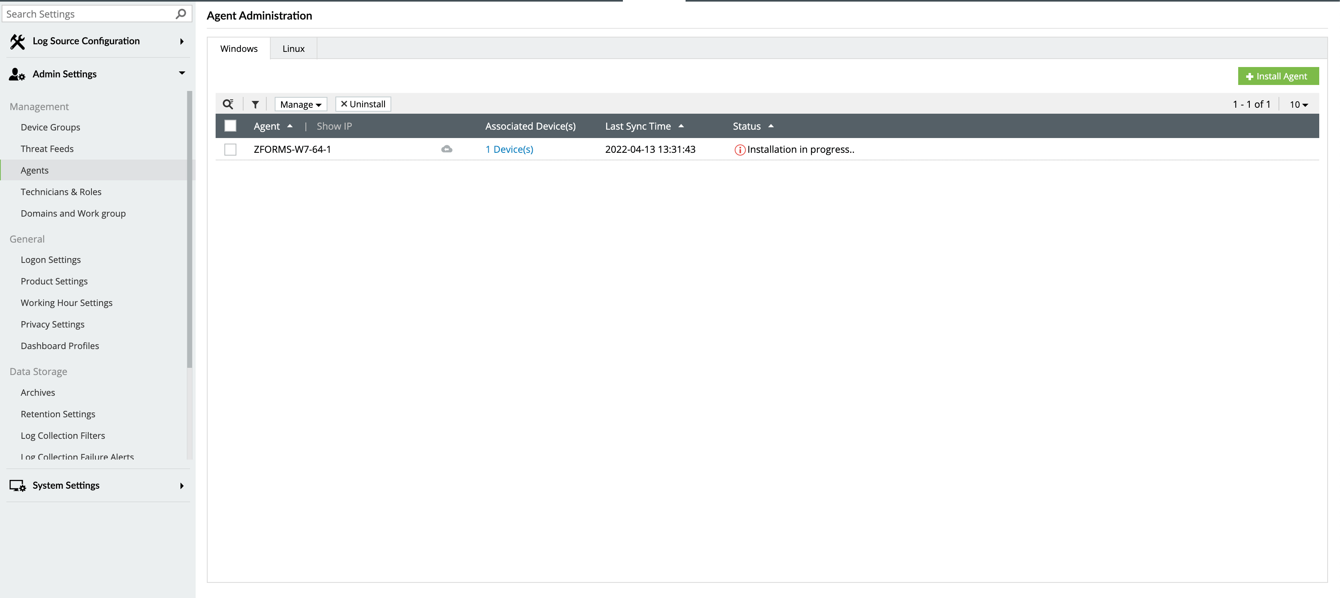Click the red info icon in Status column
This screenshot has width=1340, height=598.
point(739,150)
